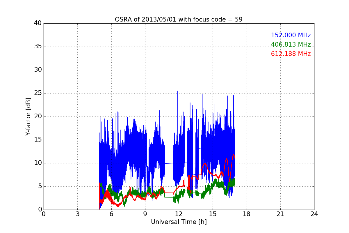Click the x-axis tick label 6
Screen dimensions: 349x233
[111, 214]
